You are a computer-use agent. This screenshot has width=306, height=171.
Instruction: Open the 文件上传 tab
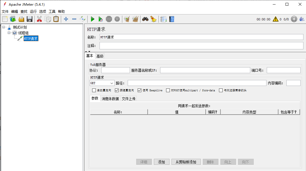pos(129,99)
